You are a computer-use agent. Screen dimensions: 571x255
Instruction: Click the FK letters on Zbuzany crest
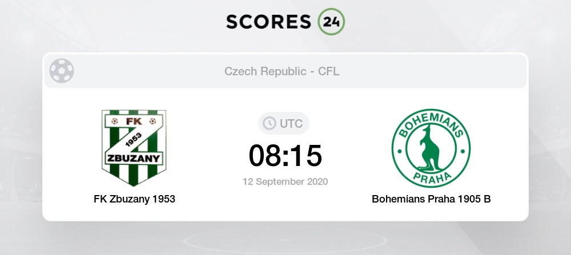[133, 121]
